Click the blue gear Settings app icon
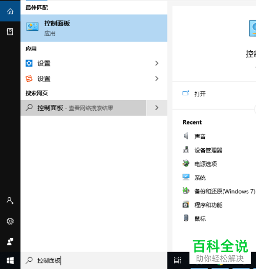 pyautogui.click(x=29, y=63)
